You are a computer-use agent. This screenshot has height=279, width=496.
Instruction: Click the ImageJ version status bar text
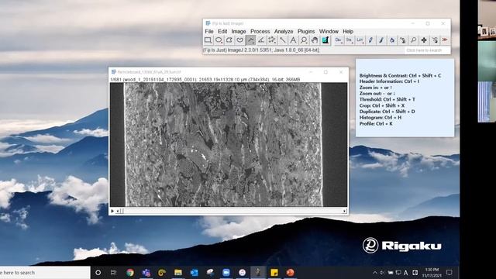point(261,50)
